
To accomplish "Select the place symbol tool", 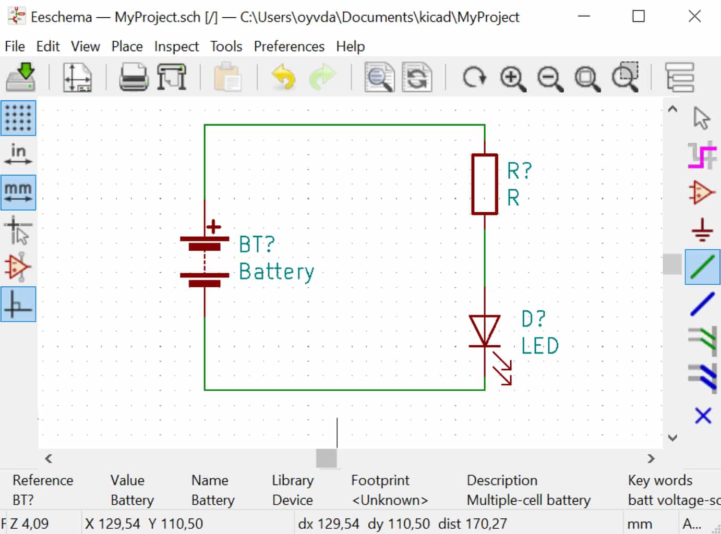I will click(x=702, y=192).
